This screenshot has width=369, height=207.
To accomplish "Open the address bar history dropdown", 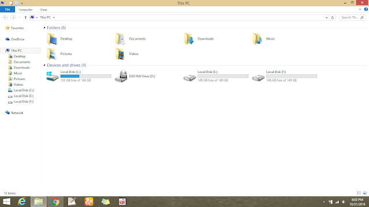I will [x=326, y=18].
